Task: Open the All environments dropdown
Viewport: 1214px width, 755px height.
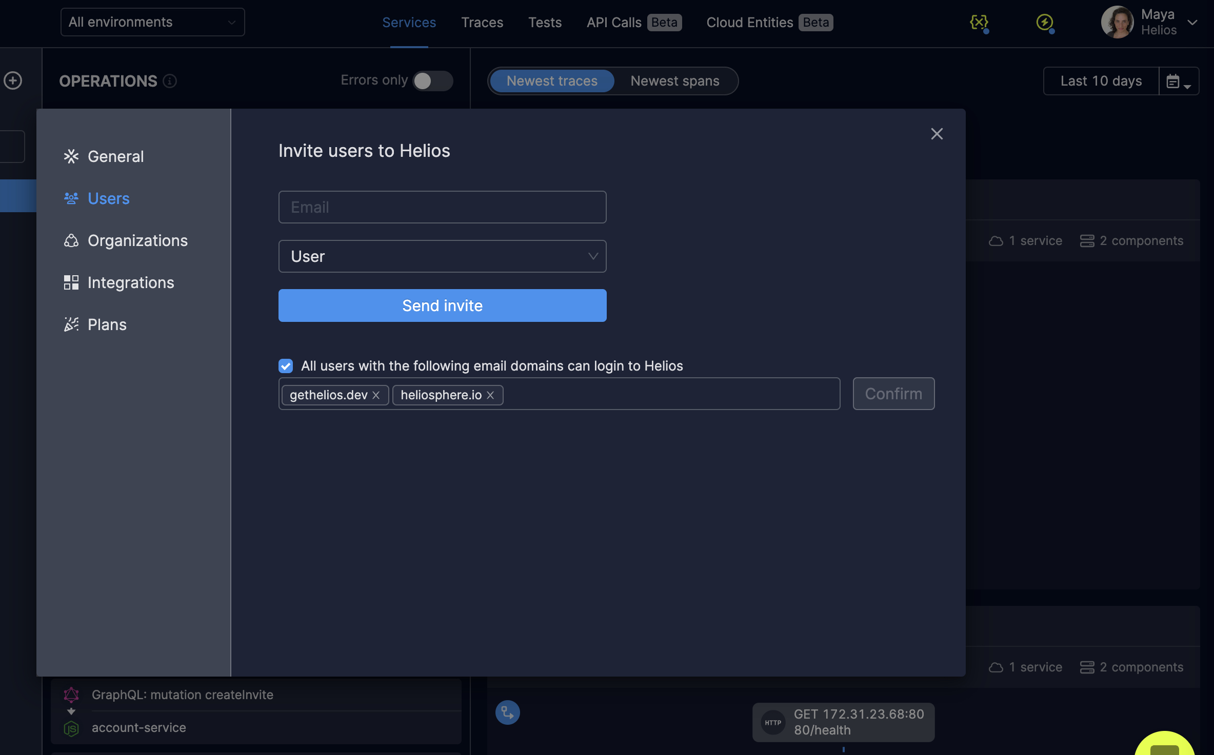Action: point(152,22)
